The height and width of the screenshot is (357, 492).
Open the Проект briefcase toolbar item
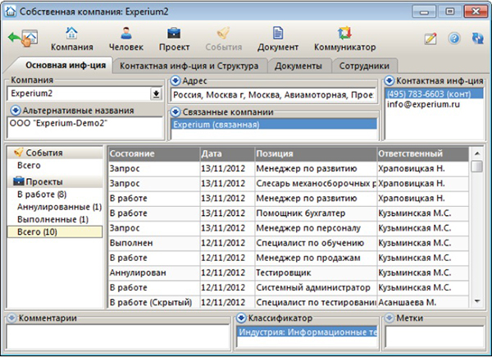click(x=174, y=39)
